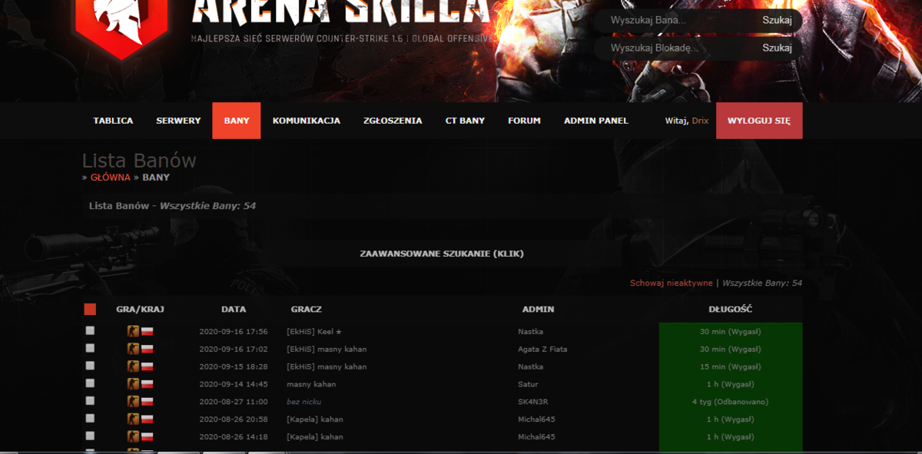Open the CT Bany menu item
The image size is (922, 454).
coord(465,121)
